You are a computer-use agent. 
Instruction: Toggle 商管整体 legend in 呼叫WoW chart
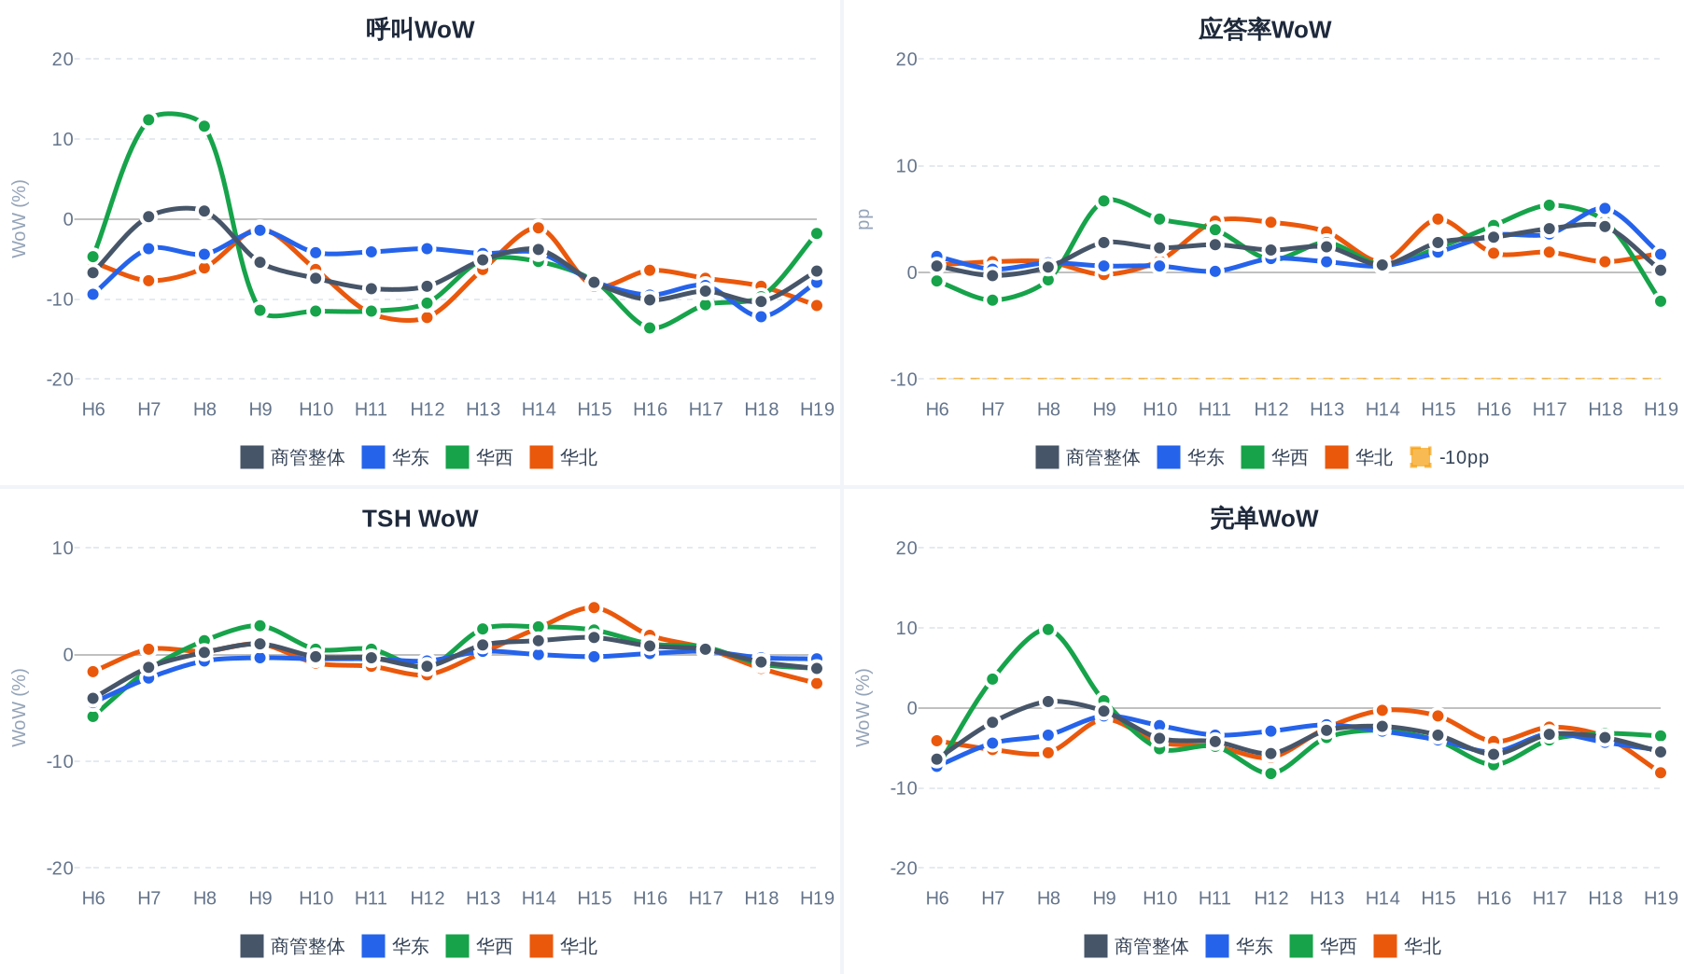(x=293, y=457)
